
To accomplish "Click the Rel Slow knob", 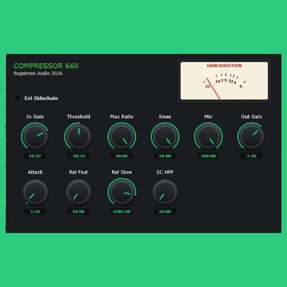I will 122,192.
